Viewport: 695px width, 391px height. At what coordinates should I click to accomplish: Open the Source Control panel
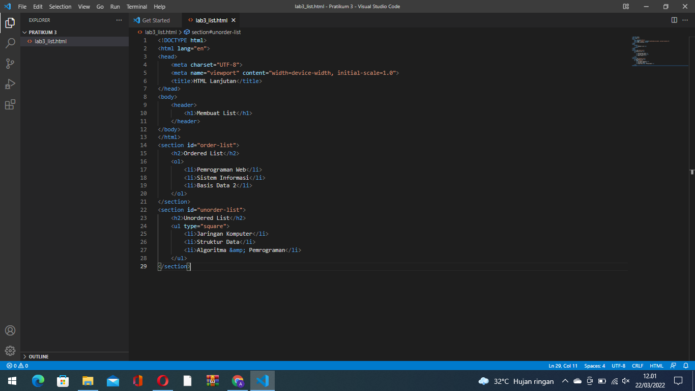(x=10, y=63)
